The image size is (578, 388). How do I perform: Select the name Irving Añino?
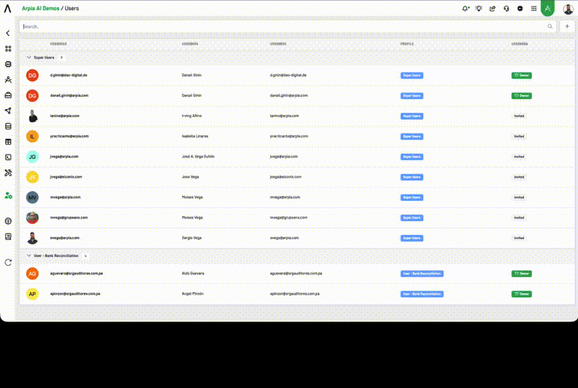(x=191, y=116)
